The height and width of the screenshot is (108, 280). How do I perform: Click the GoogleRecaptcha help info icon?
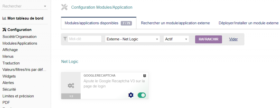(145, 76)
